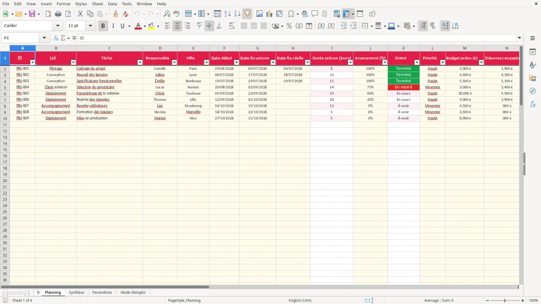The width and height of the screenshot is (541, 304).
Task: Toggle Align Right
Action: 187,26
